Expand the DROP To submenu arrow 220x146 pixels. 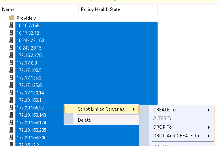209,127
